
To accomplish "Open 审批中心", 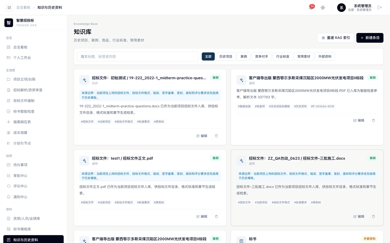I will coord(33,176).
